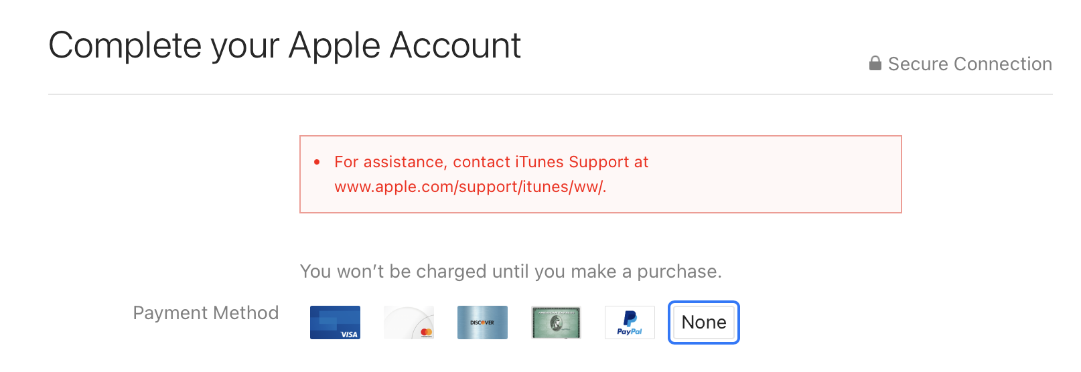Click the Payment Method label
The width and height of the screenshot is (1081, 372).
coord(206,313)
